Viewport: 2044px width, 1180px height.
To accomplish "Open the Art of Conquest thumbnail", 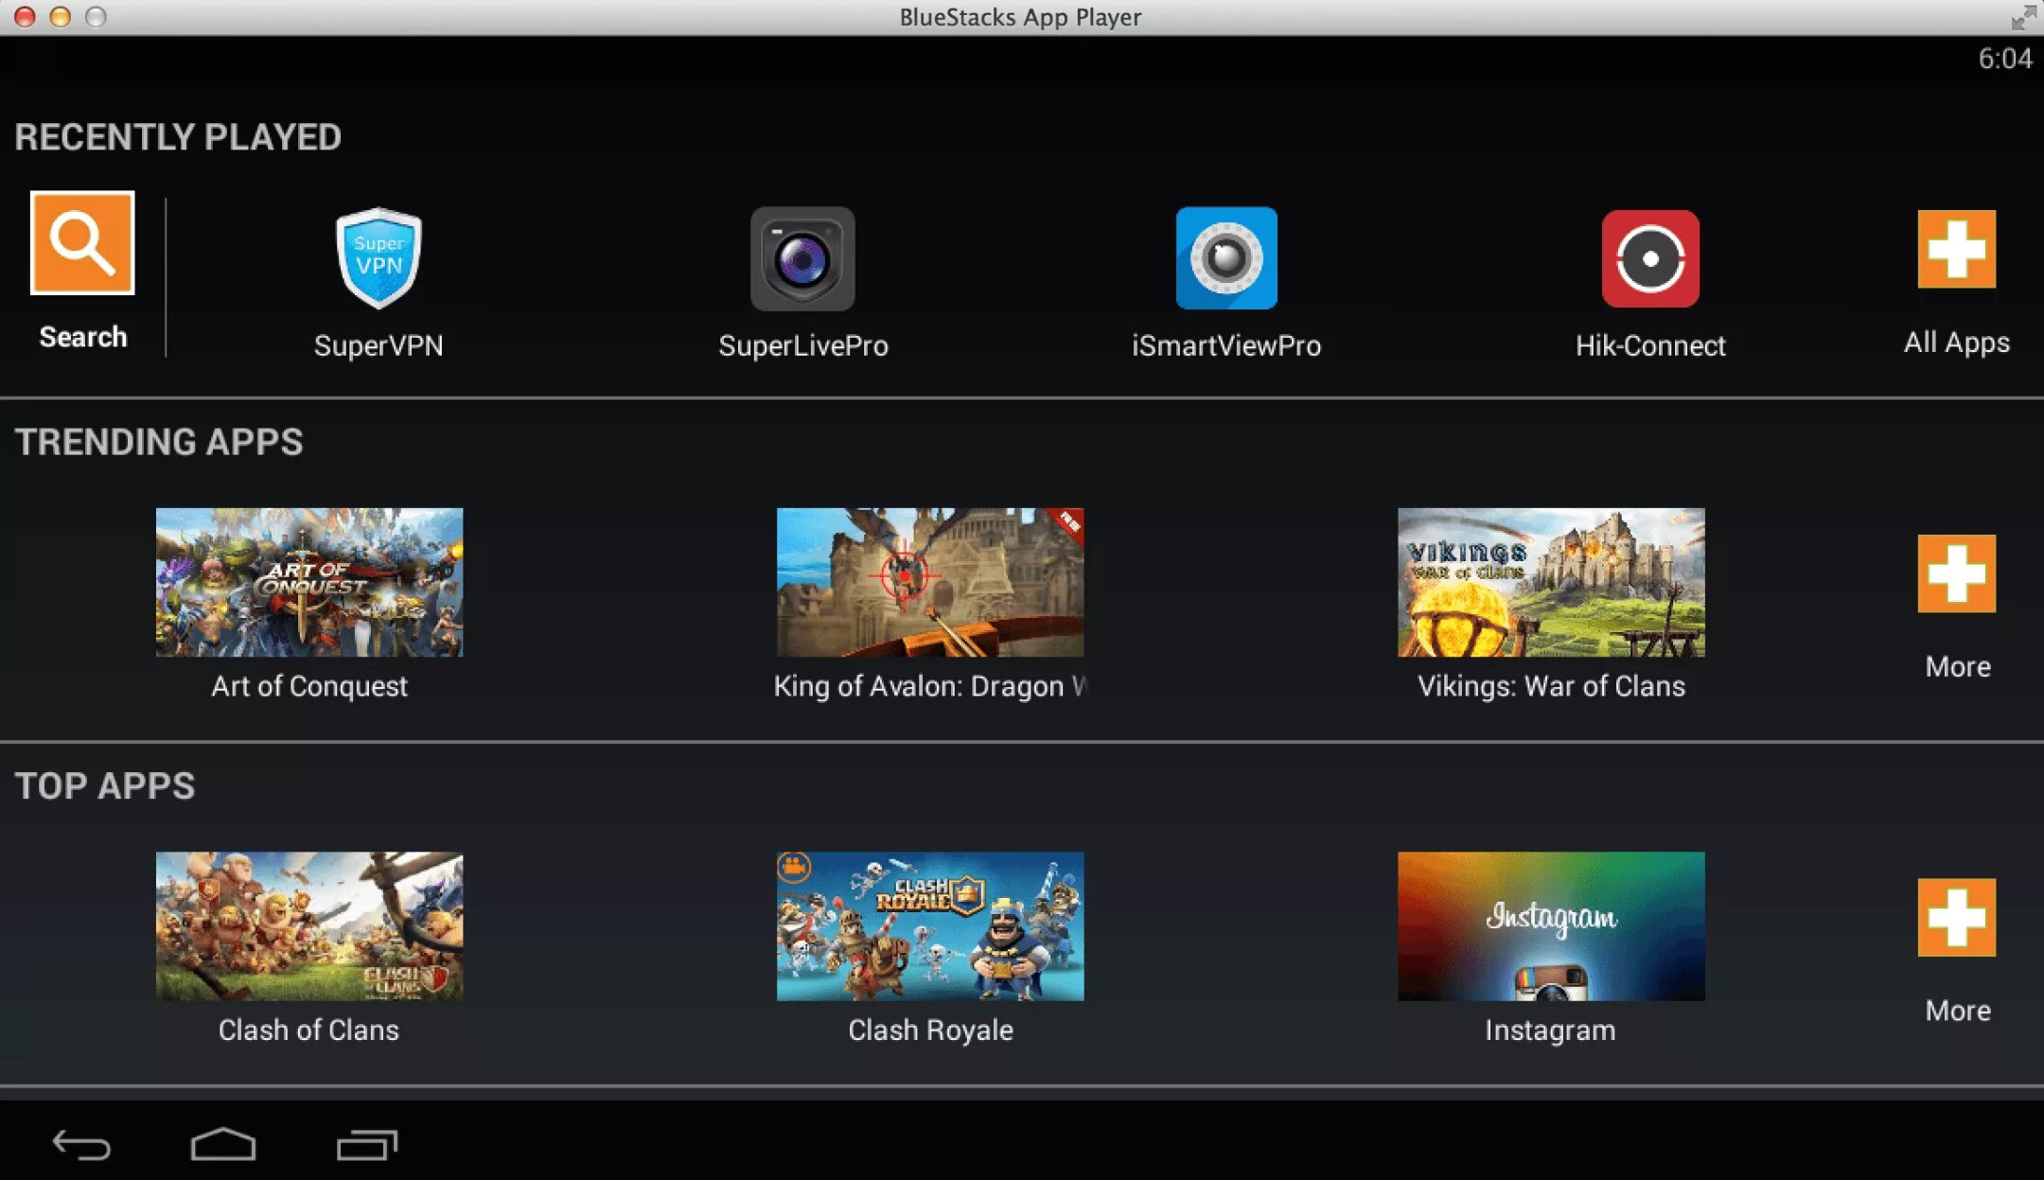I will 309,582.
